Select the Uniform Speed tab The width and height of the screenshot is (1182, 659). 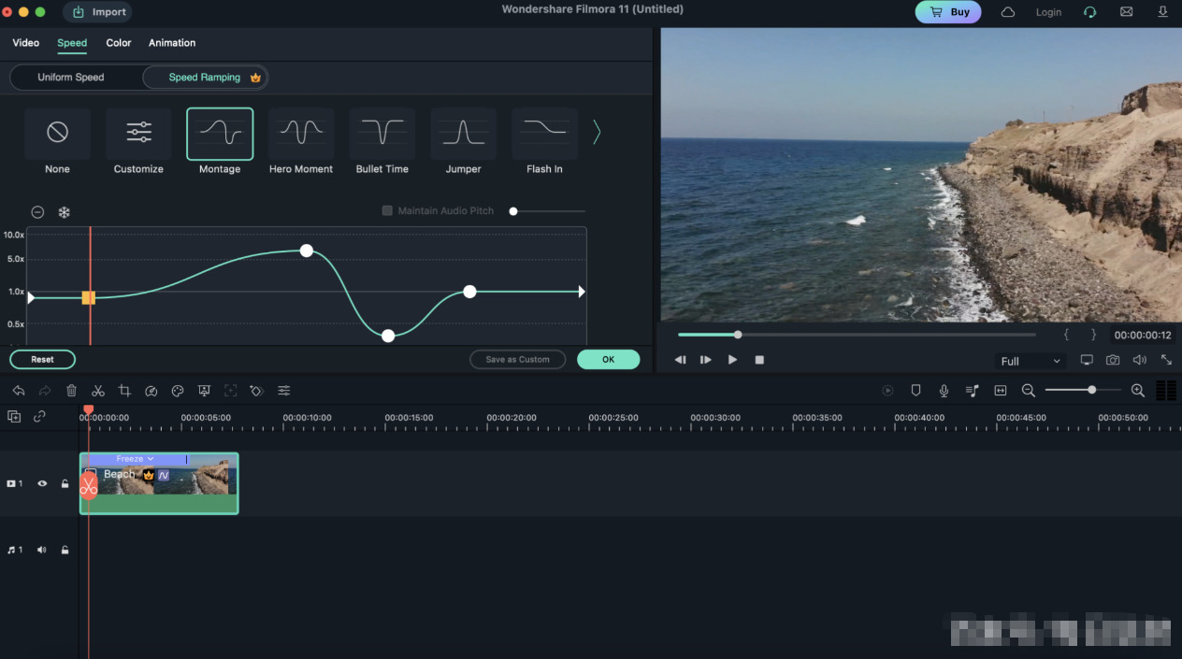[71, 78]
